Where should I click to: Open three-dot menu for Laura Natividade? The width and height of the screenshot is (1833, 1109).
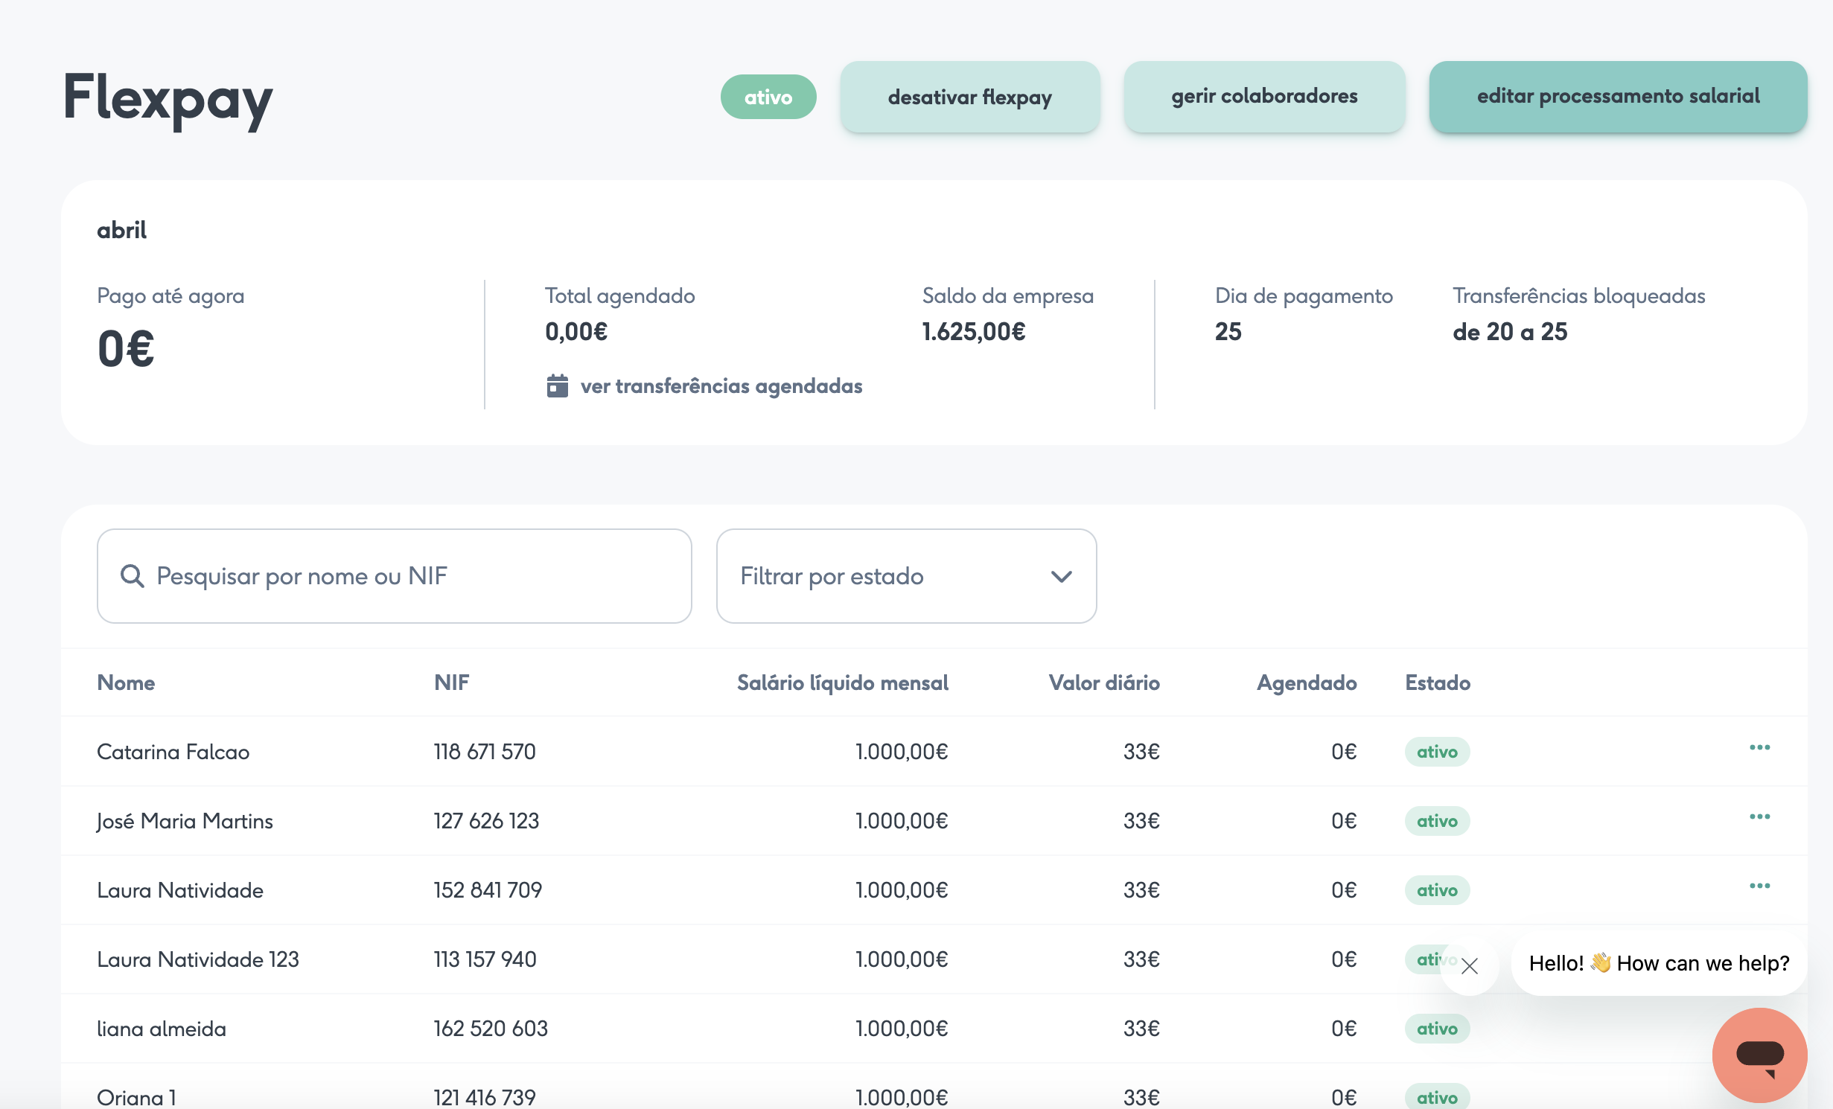pos(1759,886)
